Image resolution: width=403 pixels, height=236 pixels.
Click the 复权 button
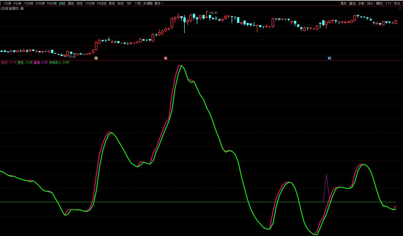tap(343, 3)
